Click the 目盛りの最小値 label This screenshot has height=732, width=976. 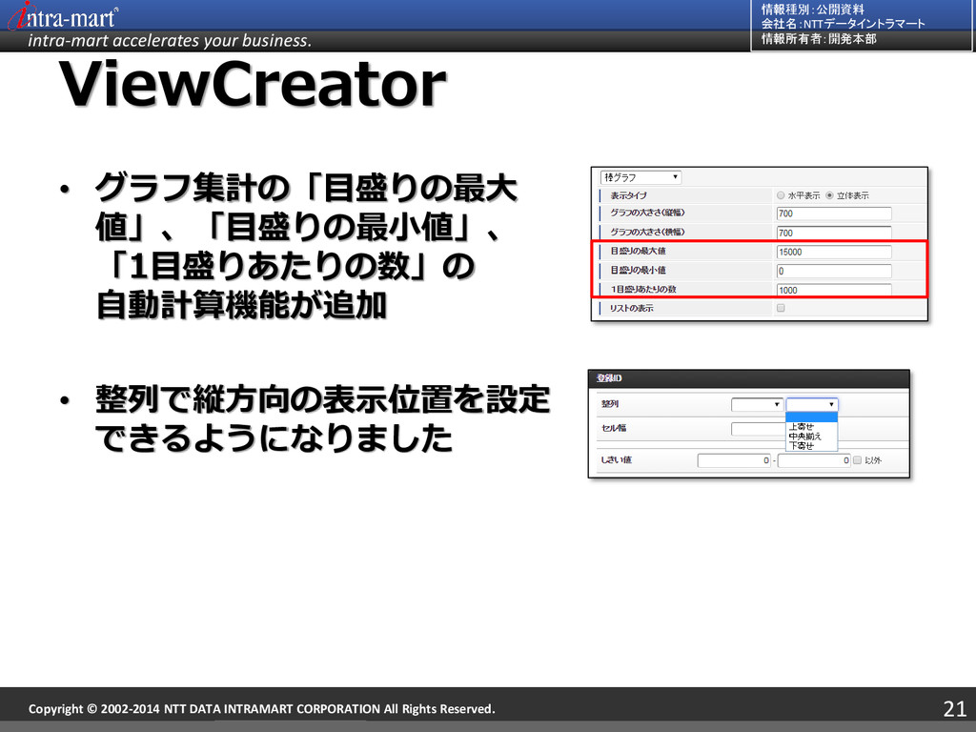tap(638, 270)
